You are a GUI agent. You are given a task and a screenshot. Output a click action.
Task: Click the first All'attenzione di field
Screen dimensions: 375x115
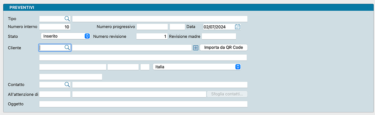click(55, 94)
